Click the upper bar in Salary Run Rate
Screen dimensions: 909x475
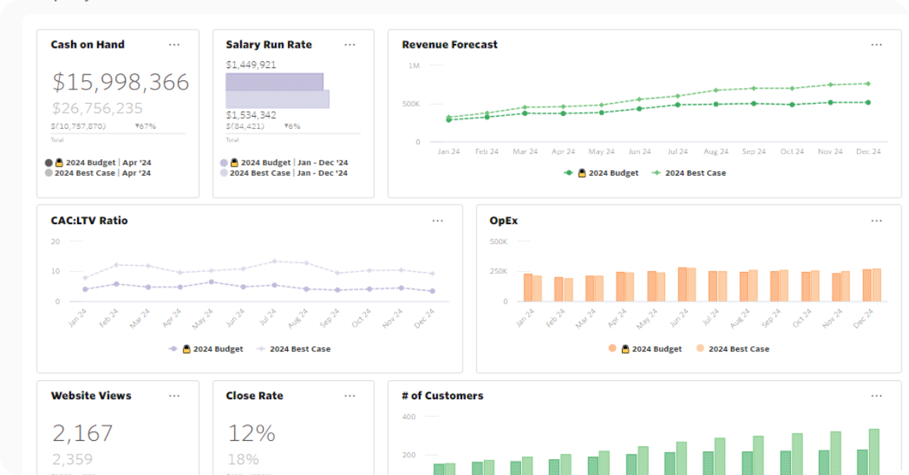tap(274, 82)
